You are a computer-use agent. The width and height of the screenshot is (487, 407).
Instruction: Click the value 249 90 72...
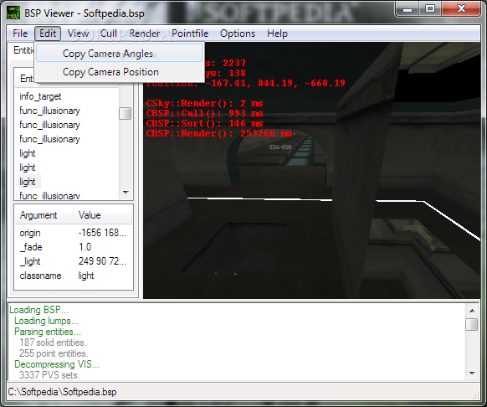[x=102, y=261]
